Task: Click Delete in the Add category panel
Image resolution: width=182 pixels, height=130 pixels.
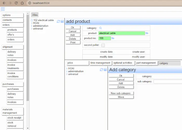Action: pos(121,87)
